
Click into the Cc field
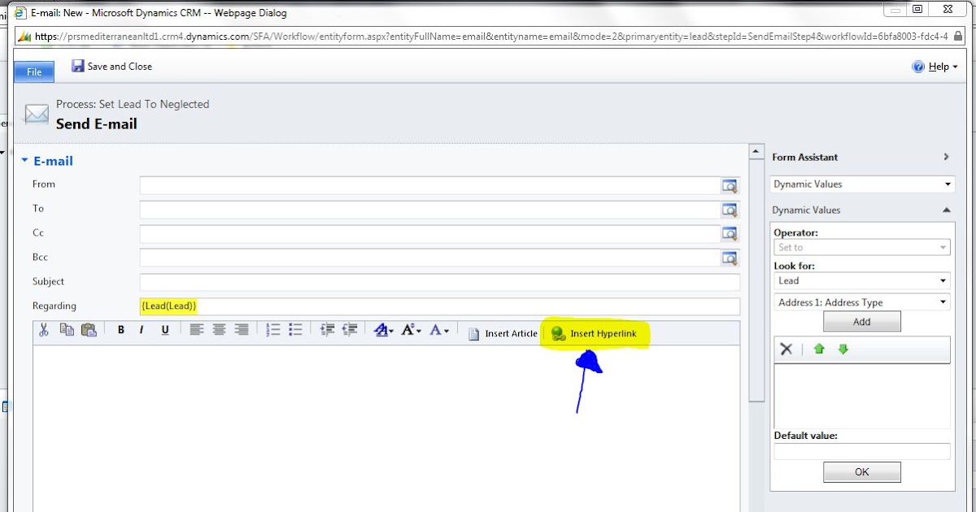click(430, 234)
